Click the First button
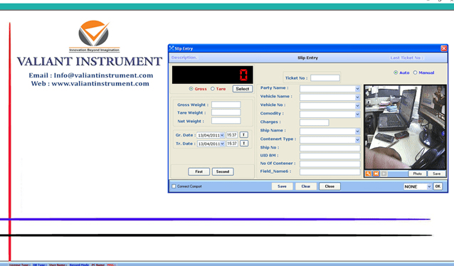Viewport: 454px width, 266px height. (199, 171)
